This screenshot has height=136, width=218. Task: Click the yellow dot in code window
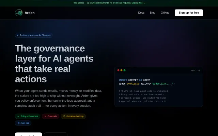click(121, 70)
